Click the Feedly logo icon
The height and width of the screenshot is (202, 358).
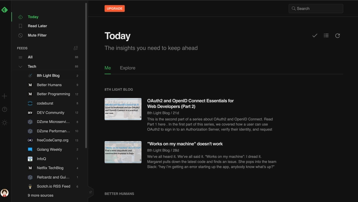click(4, 10)
